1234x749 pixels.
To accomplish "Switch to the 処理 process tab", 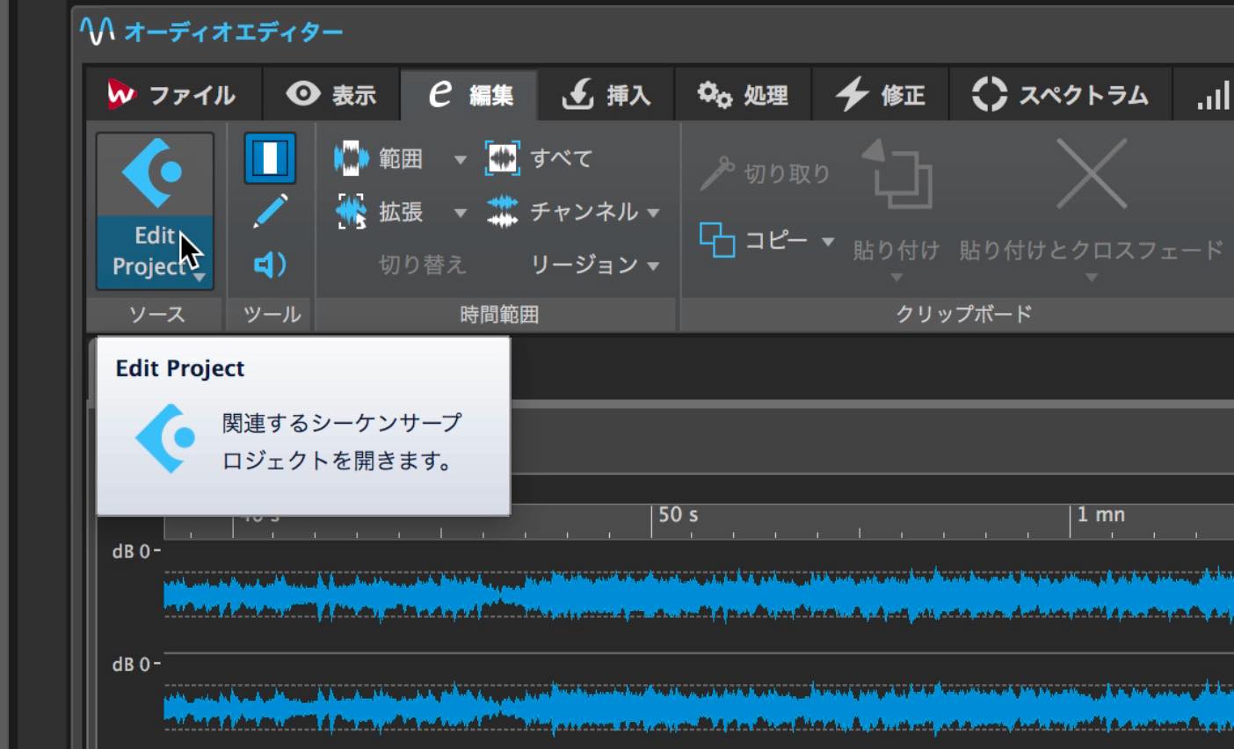I will pyautogui.click(x=744, y=95).
